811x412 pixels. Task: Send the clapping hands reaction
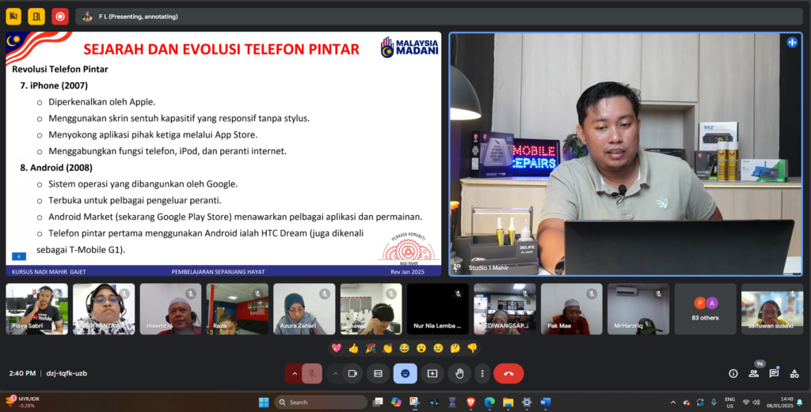click(x=387, y=348)
